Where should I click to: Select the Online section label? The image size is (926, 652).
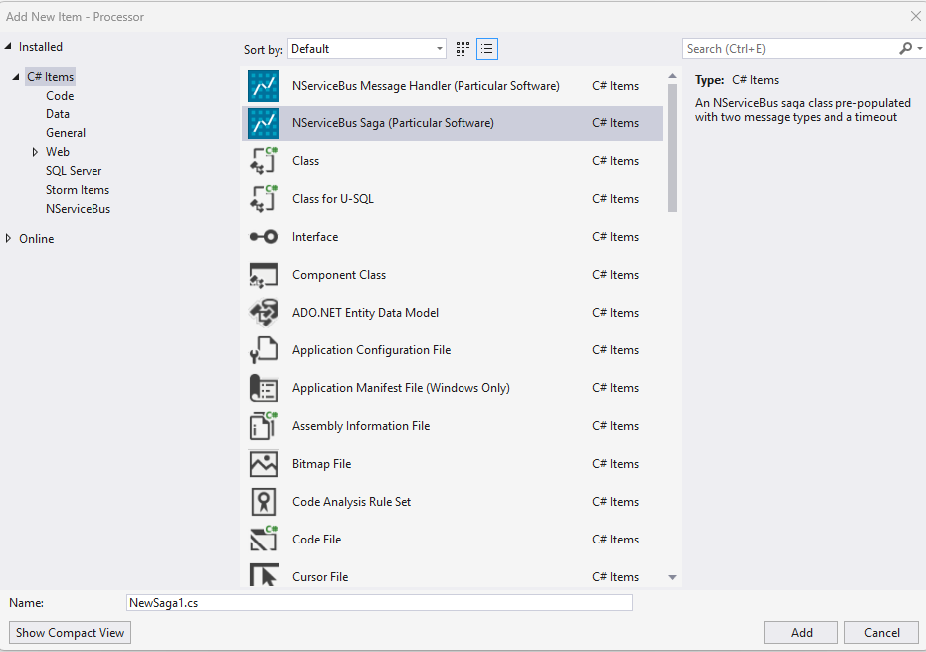tap(36, 239)
